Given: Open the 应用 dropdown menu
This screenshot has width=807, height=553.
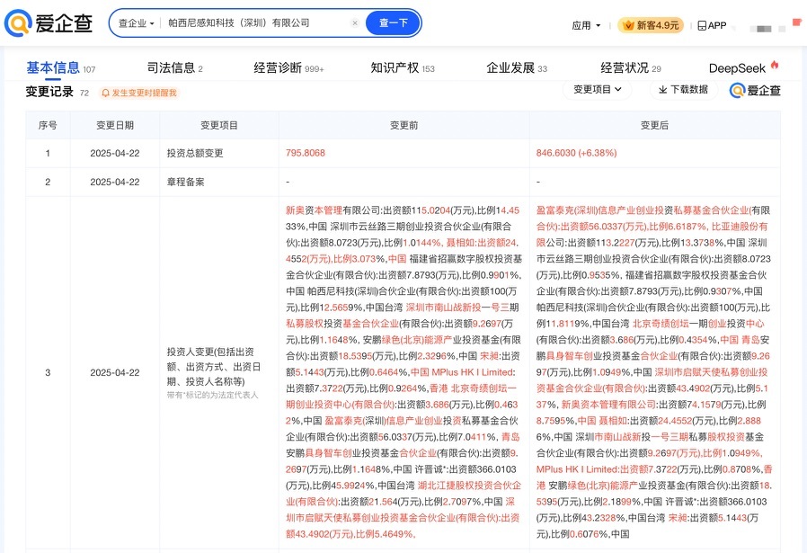Looking at the screenshot, I should tap(586, 25).
